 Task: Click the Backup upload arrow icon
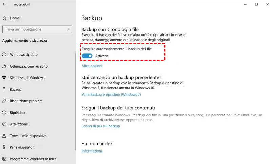tap(4, 89)
